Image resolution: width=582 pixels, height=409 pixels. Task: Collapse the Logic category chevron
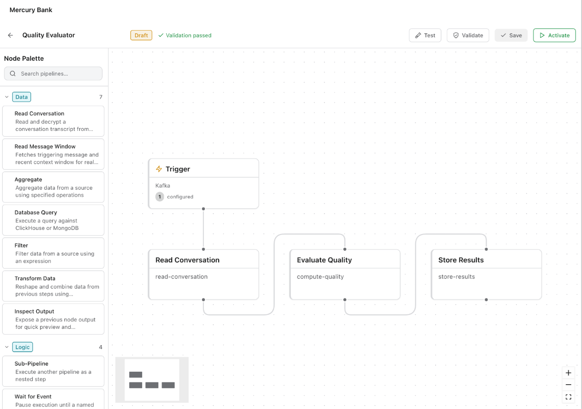tap(7, 347)
